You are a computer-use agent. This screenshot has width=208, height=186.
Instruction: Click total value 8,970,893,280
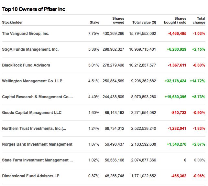click(144, 97)
